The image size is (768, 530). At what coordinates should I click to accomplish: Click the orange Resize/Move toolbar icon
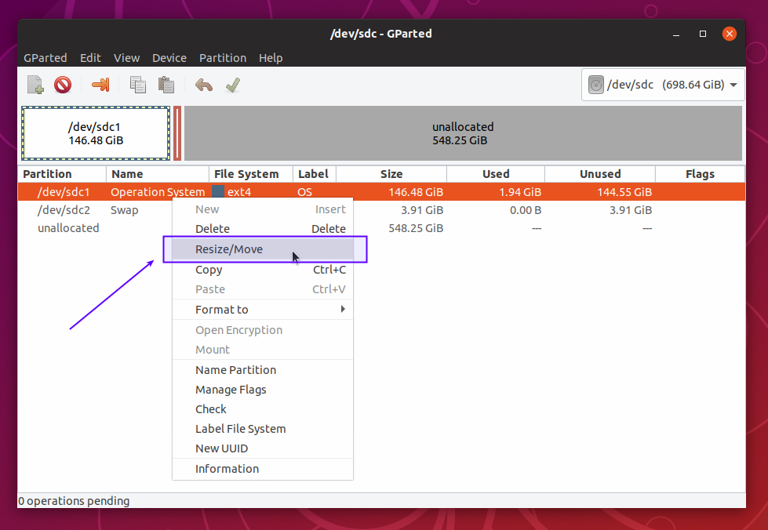click(100, 85)
